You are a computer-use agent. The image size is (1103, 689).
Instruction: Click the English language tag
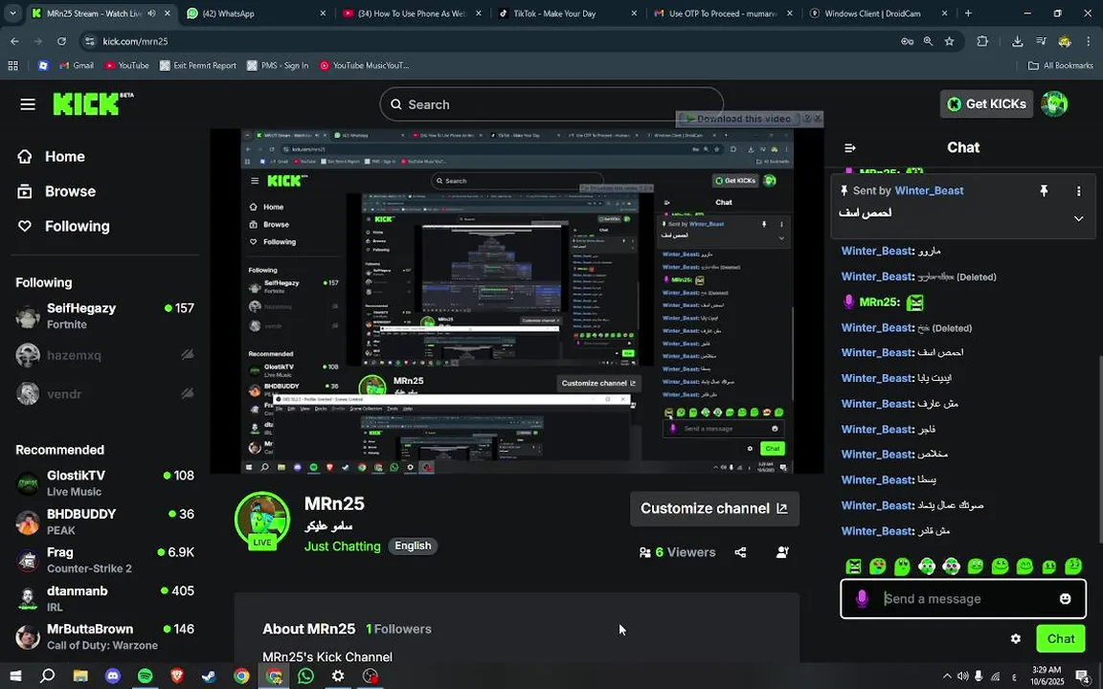click(x=413, y=545)
